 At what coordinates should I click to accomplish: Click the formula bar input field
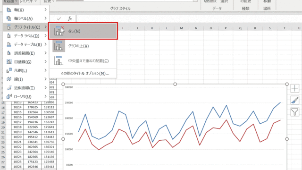(189, 18)
